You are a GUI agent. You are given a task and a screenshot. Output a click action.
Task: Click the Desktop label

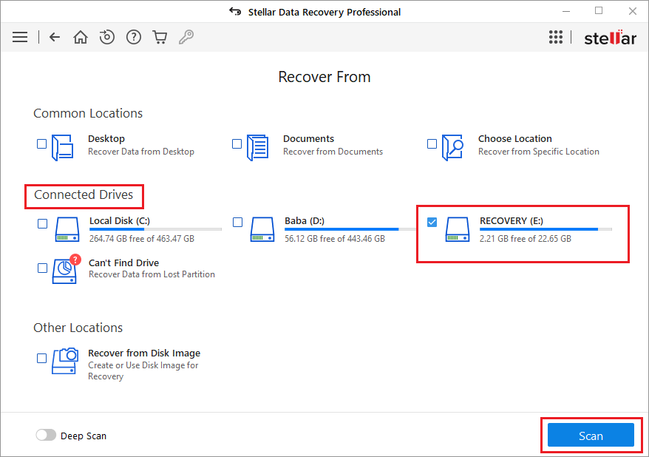[x=106, y=139]
